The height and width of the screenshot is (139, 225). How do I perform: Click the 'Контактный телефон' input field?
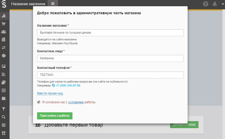(x=110, y=75)
